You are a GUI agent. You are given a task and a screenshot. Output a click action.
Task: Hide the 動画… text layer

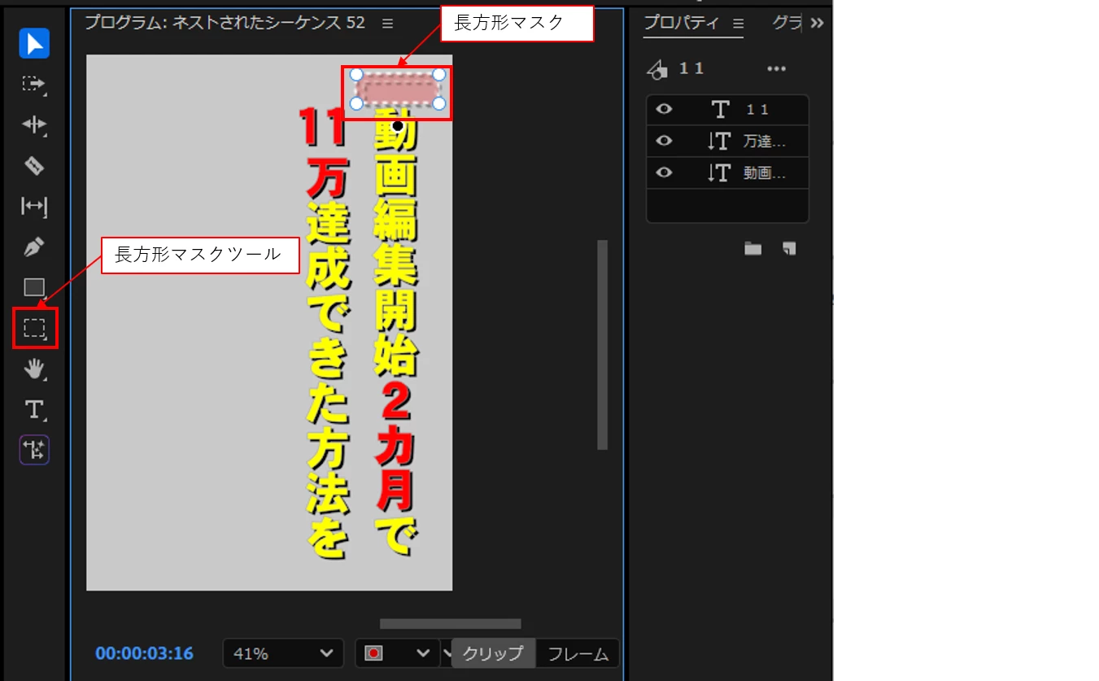pyautogui.click(x=665, y=172)
